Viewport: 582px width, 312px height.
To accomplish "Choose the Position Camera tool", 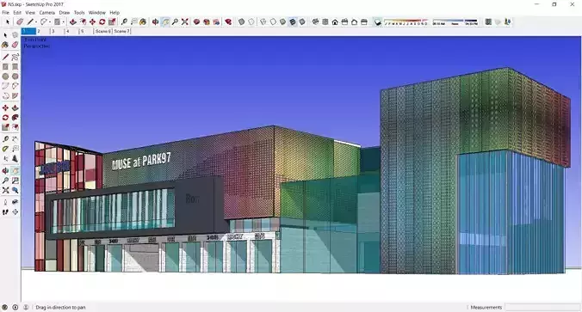I will click(5, 202).
